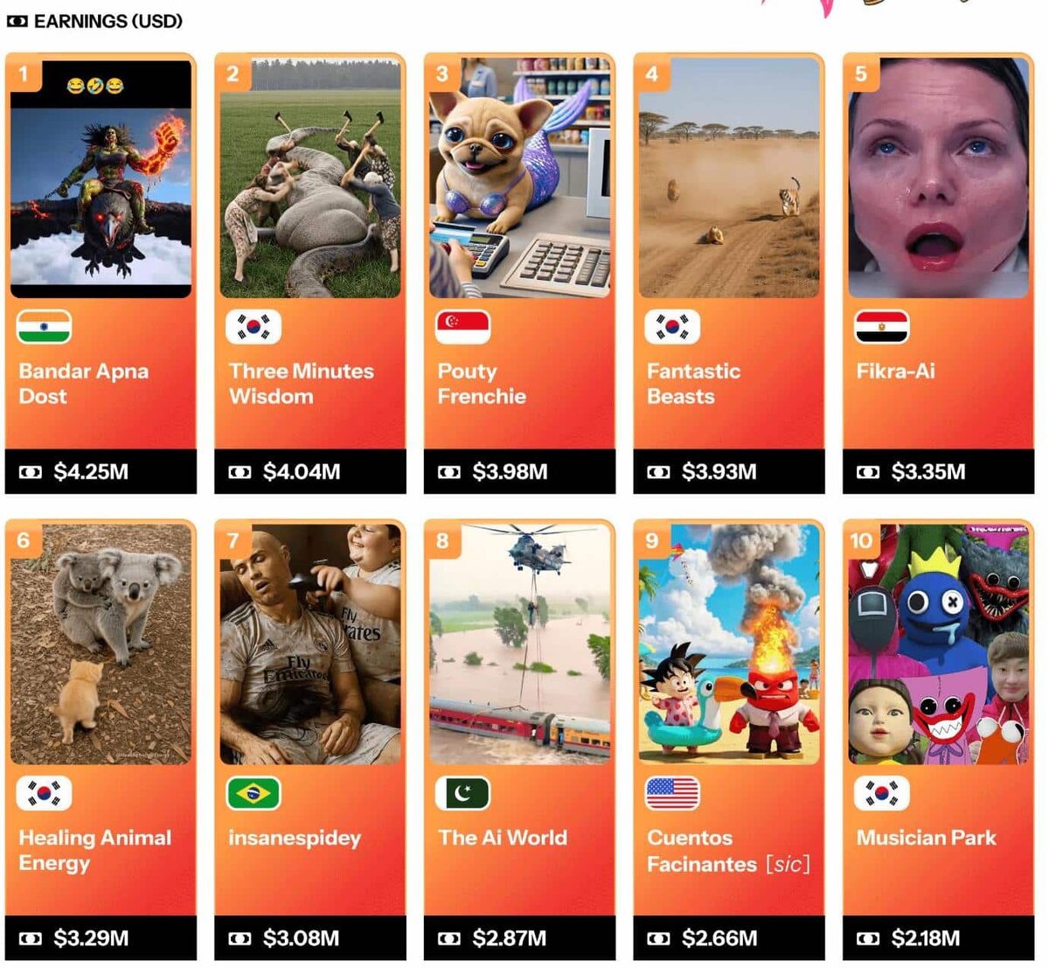Click the South Korea flag on Three Minutes Wisdom
The image size is (1049, 968).
click(254, 327)
